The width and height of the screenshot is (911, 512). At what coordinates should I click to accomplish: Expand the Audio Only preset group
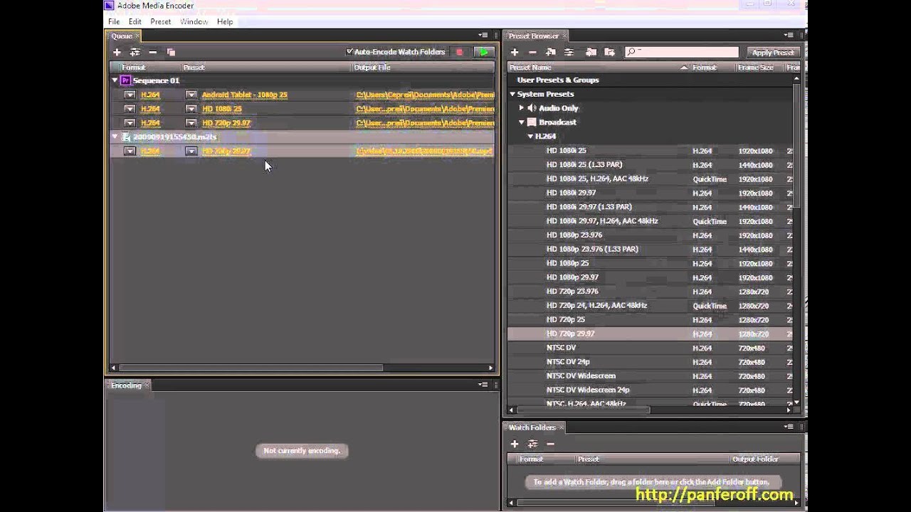(x=522, y=108)
